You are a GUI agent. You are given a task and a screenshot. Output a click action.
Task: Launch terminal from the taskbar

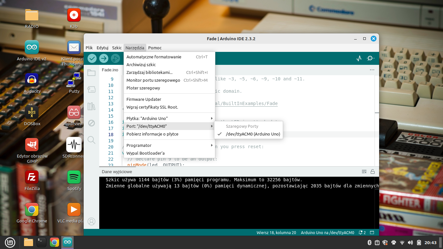[x=42, y=242]
